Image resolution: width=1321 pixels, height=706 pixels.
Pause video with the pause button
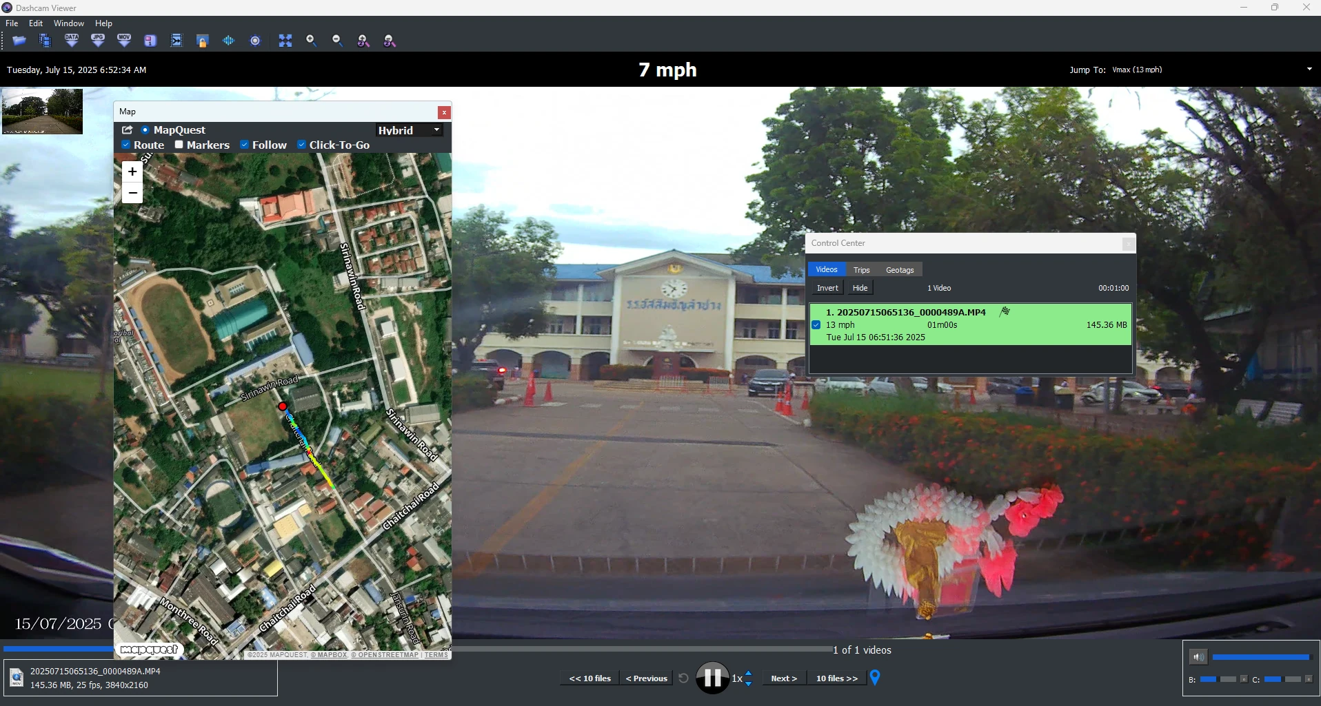click(x=712, y=678)
